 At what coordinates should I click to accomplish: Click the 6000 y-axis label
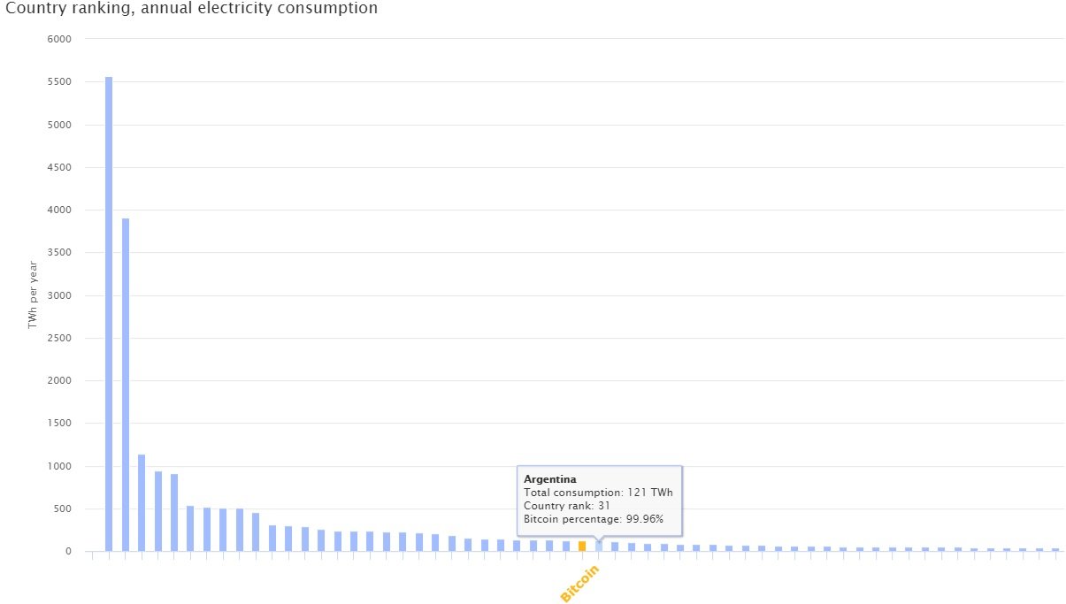[x=59, y=39]
